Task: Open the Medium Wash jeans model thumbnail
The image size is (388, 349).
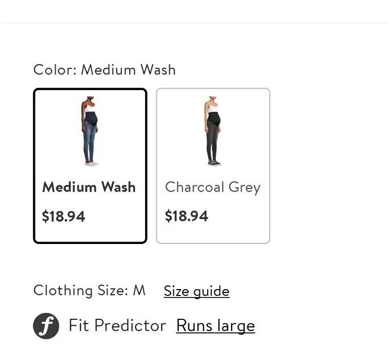Action: 90,131
